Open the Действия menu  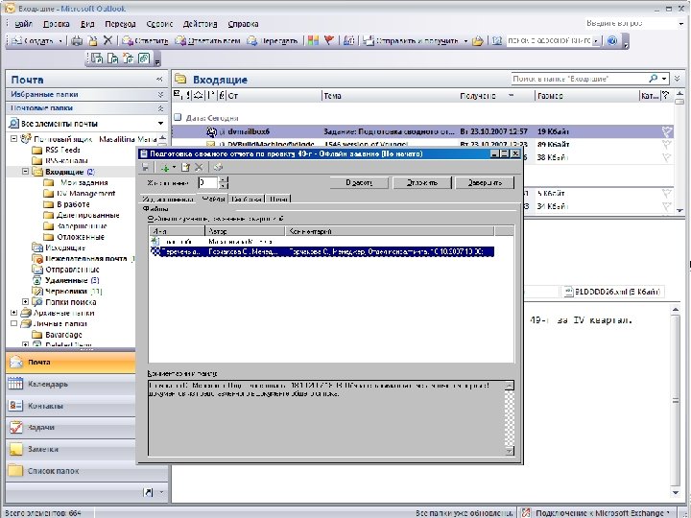pyautogui.click(x=200, y=24)
